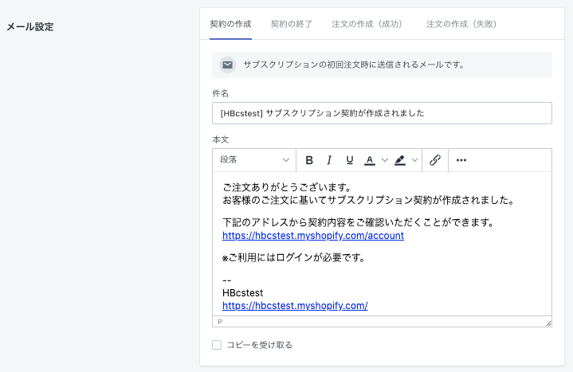The width and height of the screenshot is (573, 372).
Task: Apply italic formatting to the text
Action: coord(329,160)
